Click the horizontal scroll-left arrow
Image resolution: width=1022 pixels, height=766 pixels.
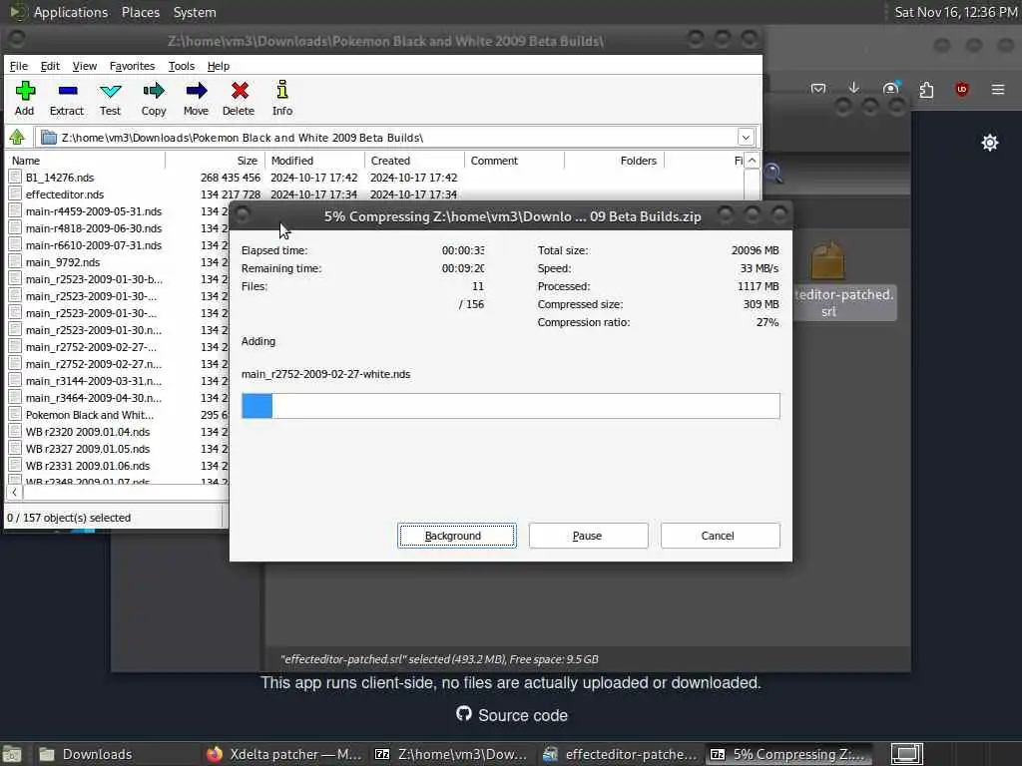pyautogui.click(x=14, y=493)
